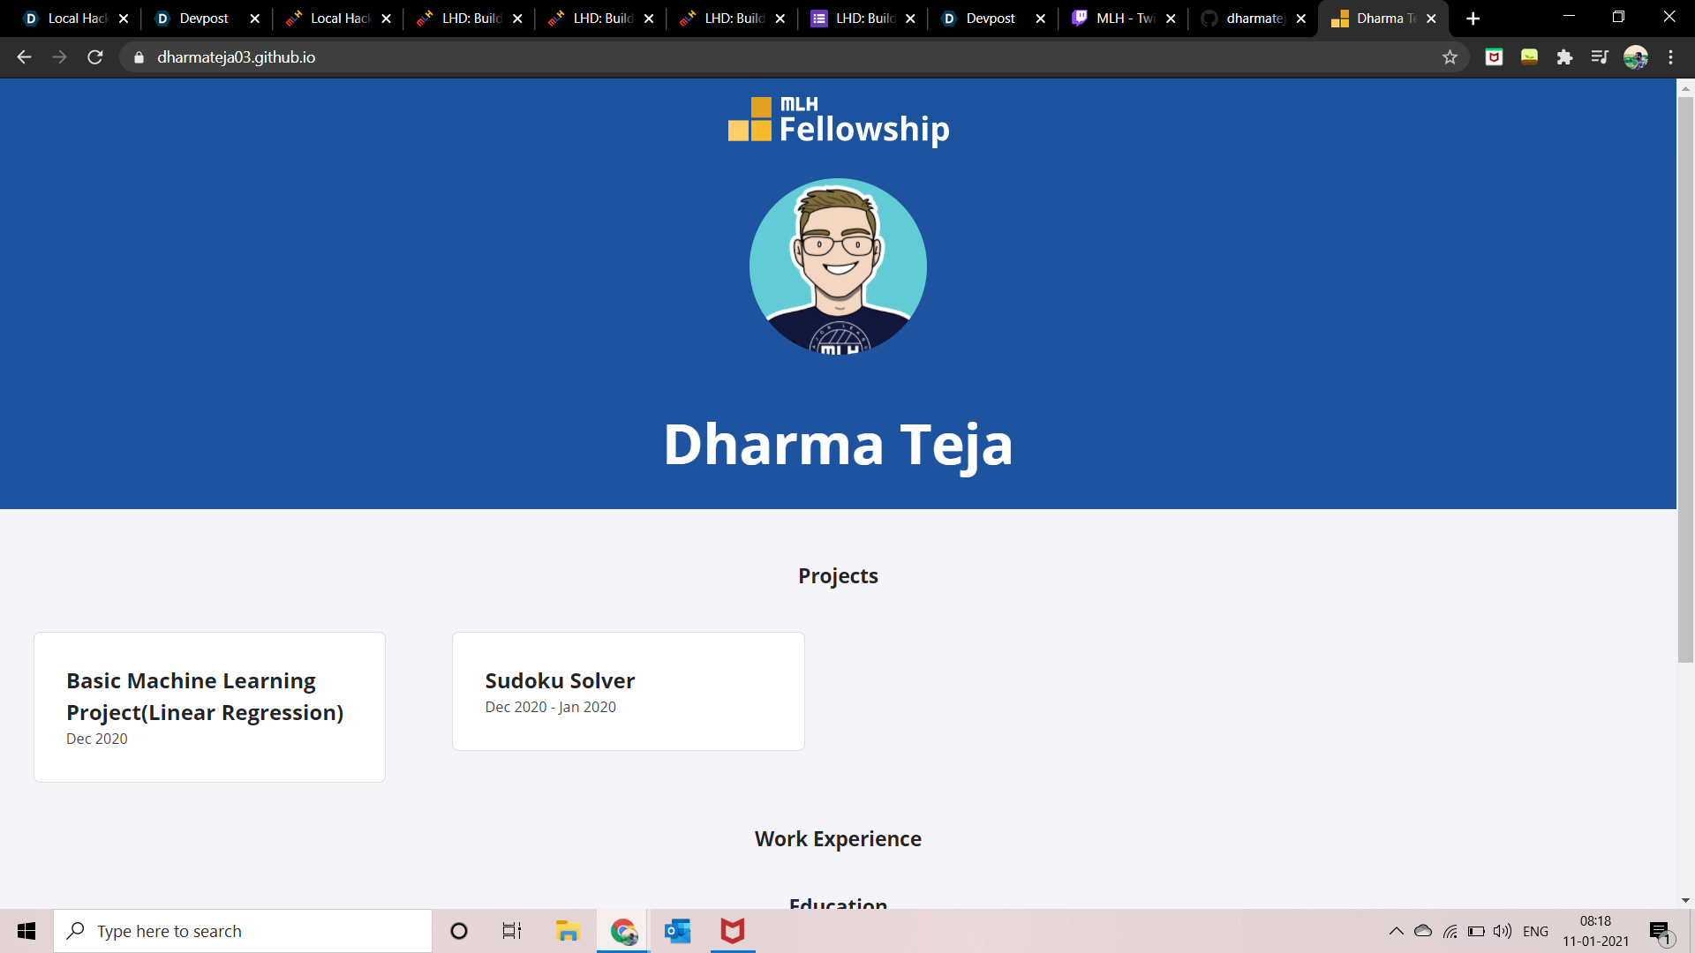
Task: Click the MLH Fellowship logo
Action: point(838,121)
